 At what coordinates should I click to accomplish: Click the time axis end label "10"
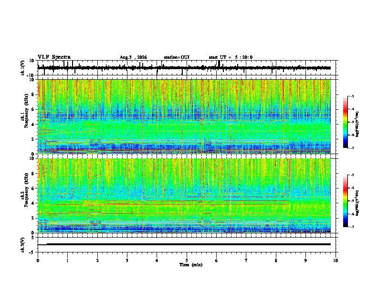pos(336,261)
